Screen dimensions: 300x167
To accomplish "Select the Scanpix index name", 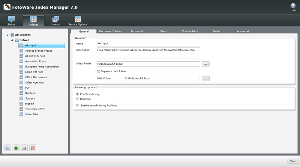I will [30, 98].
